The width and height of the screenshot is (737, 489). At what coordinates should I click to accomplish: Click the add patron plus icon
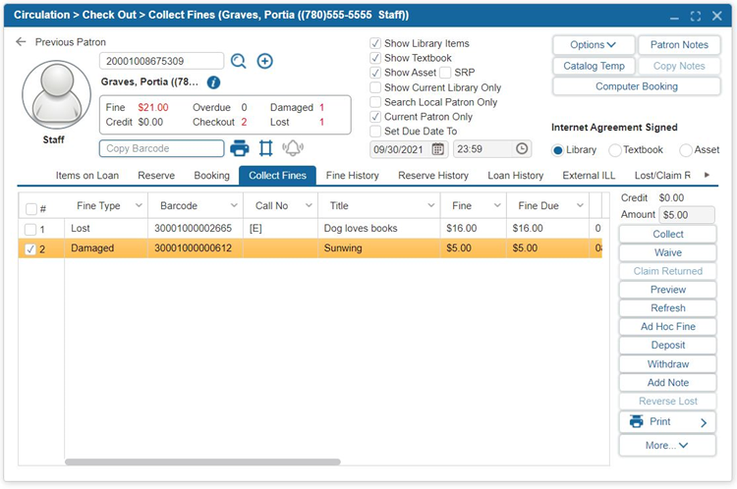click(264, 62)
